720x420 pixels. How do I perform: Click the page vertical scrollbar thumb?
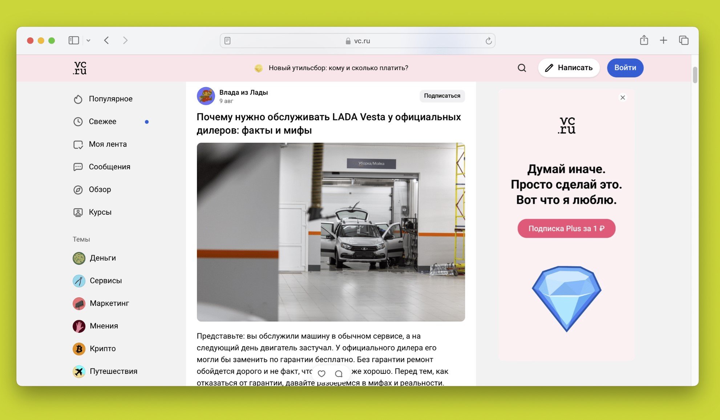[x=695, y=75]
